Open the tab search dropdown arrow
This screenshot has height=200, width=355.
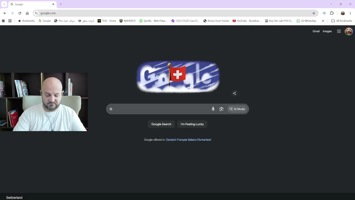click(4, 4)
